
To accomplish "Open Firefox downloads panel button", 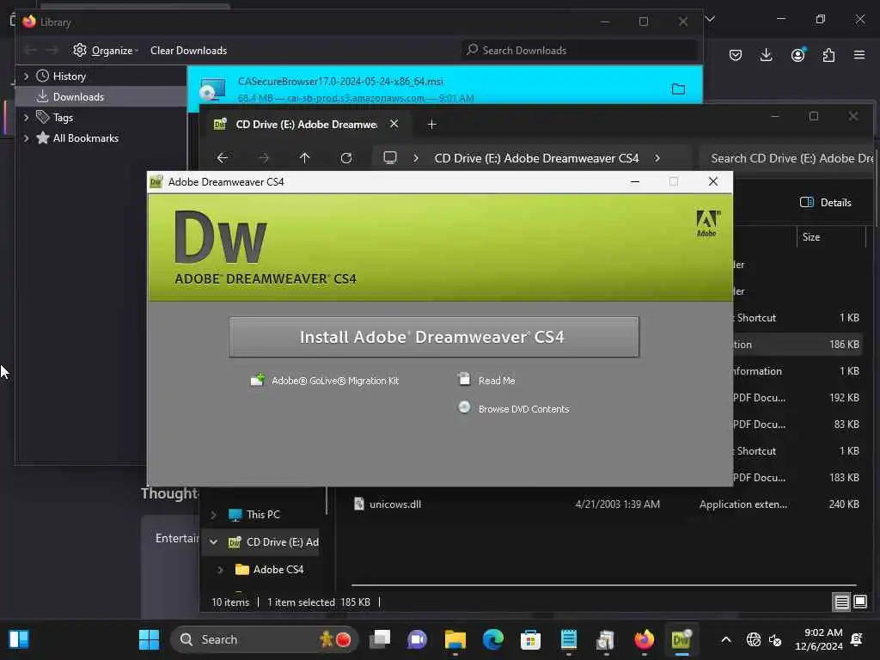I will pyautogui.click(x=766, y=55).
